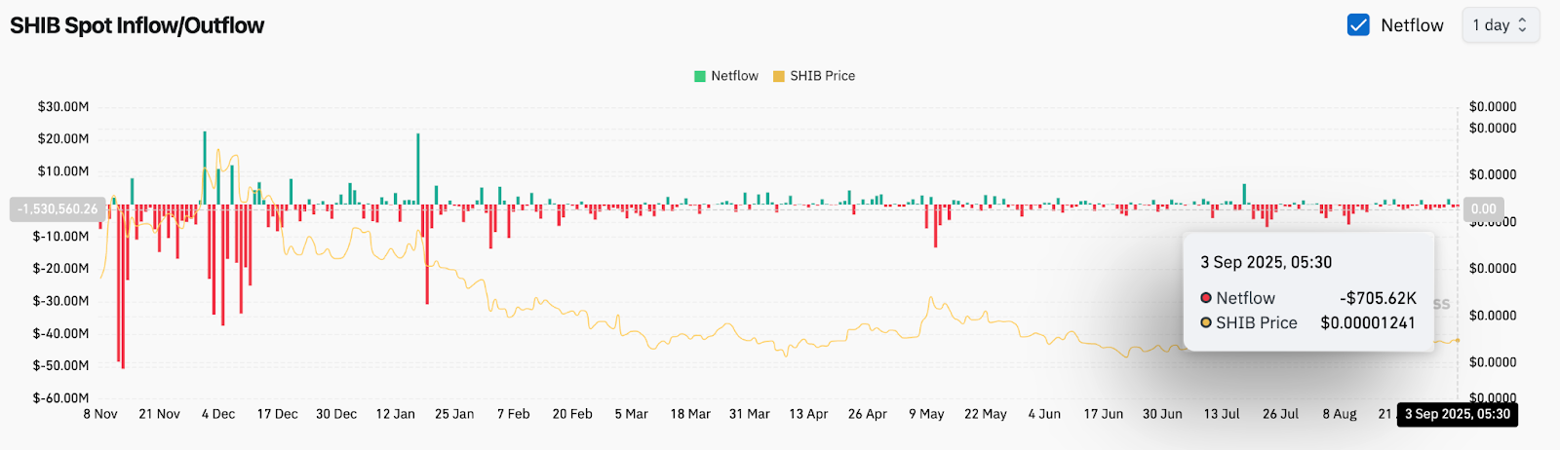Click the green Netflow legend swatch
Viewport: 1560px width, 450px height.
click(699, 76)
